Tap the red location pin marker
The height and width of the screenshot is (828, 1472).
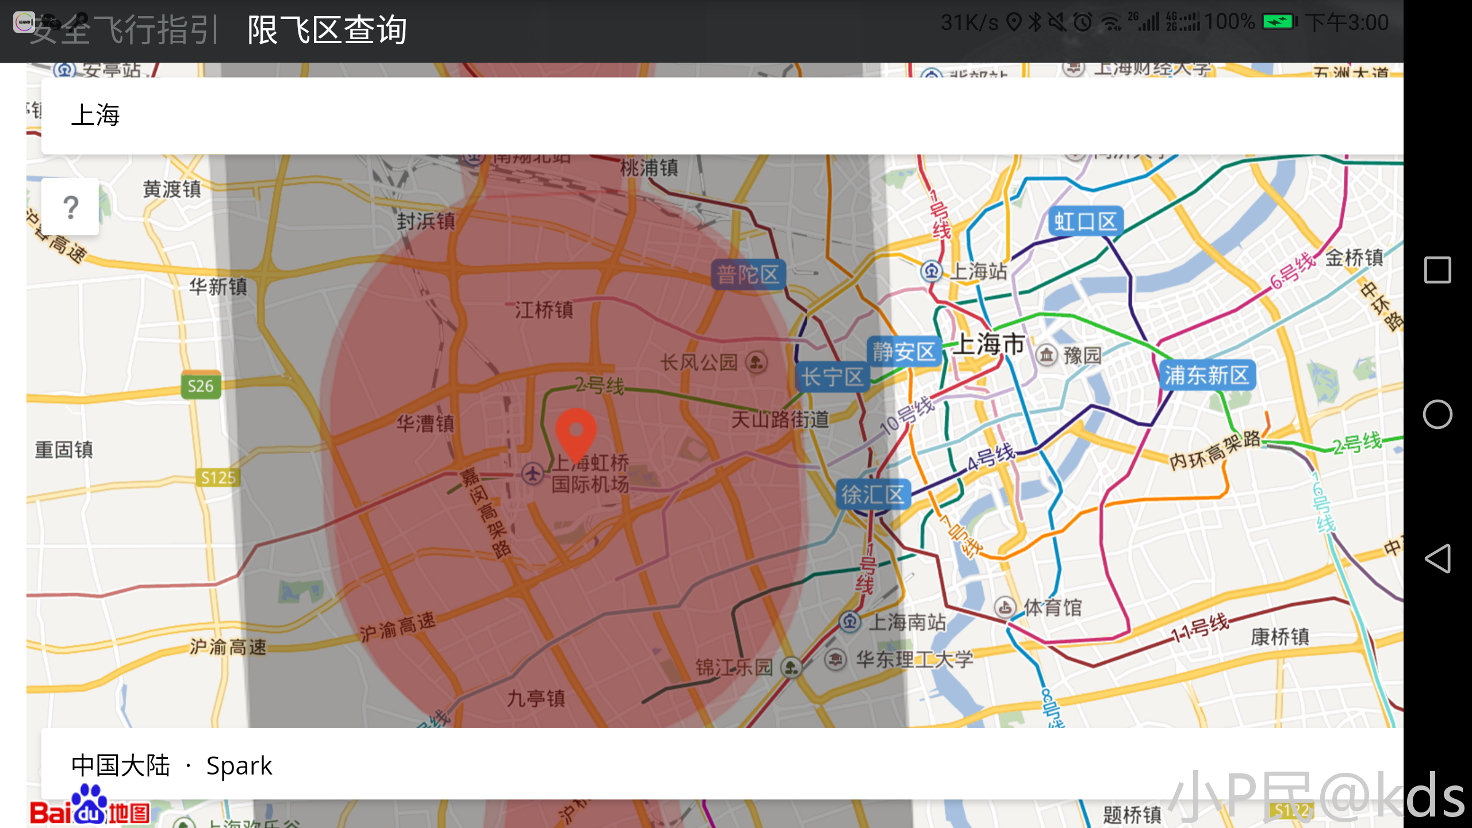click(x=576, y=435)
